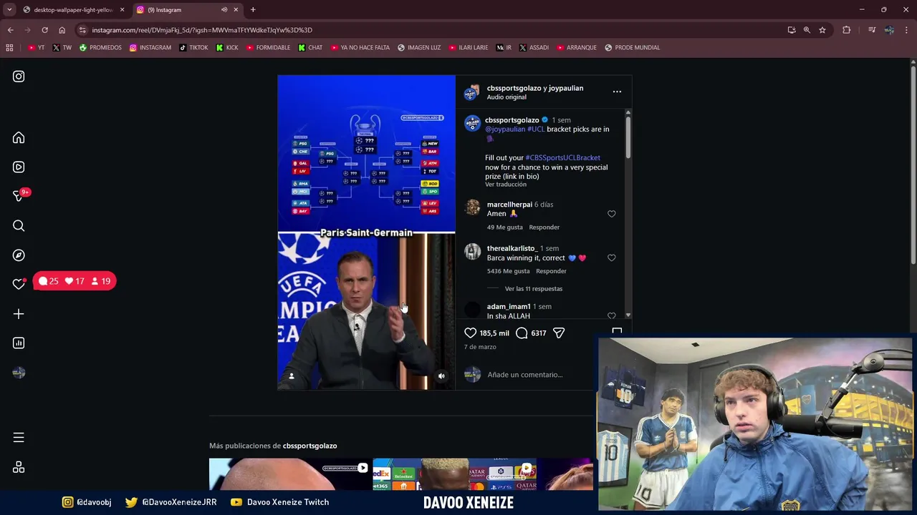Save the reel with the bookmark icon
Image resolution: width=917 pixels, height=515 pixels.
coord(617,331)
